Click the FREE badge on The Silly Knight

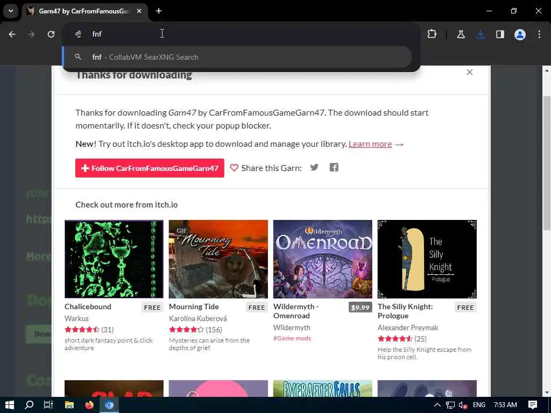[x=465, y=307]
